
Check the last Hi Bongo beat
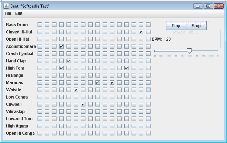[148, 75]
